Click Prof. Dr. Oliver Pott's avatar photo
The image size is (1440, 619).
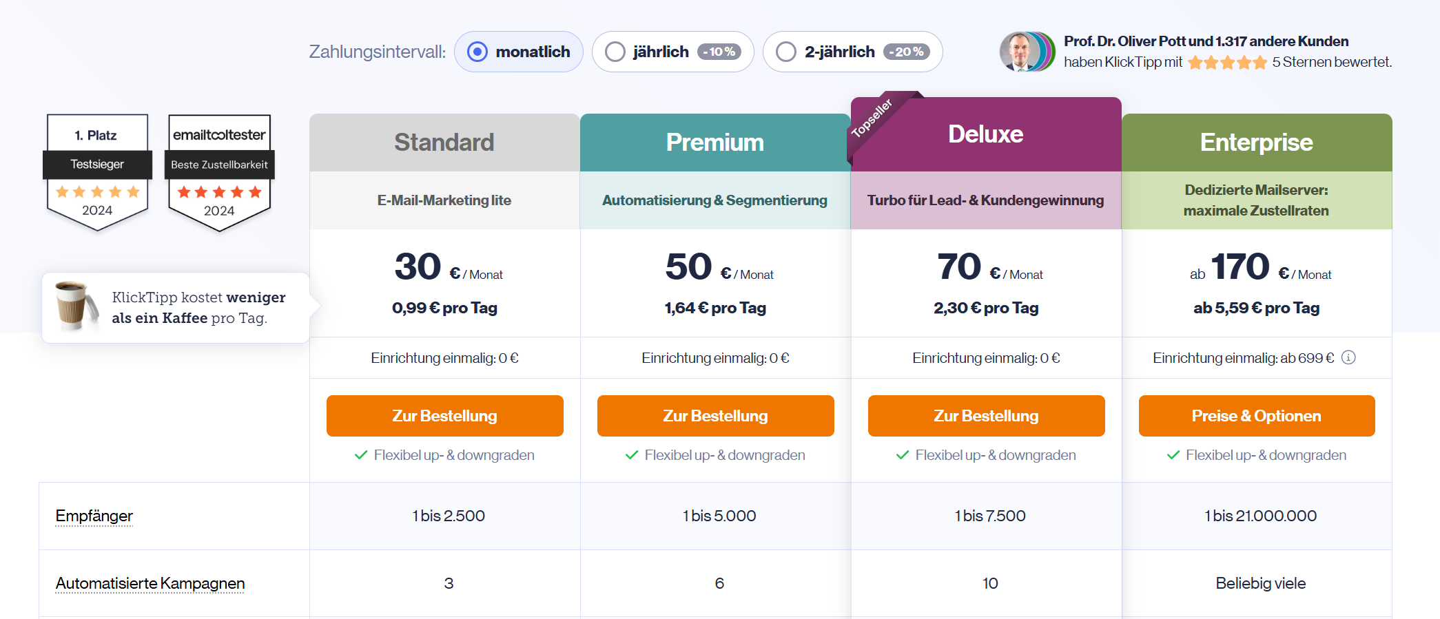(1018, 52)
